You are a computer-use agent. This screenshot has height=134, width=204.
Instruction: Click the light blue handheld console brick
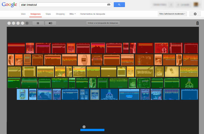[x=22, y=94]
